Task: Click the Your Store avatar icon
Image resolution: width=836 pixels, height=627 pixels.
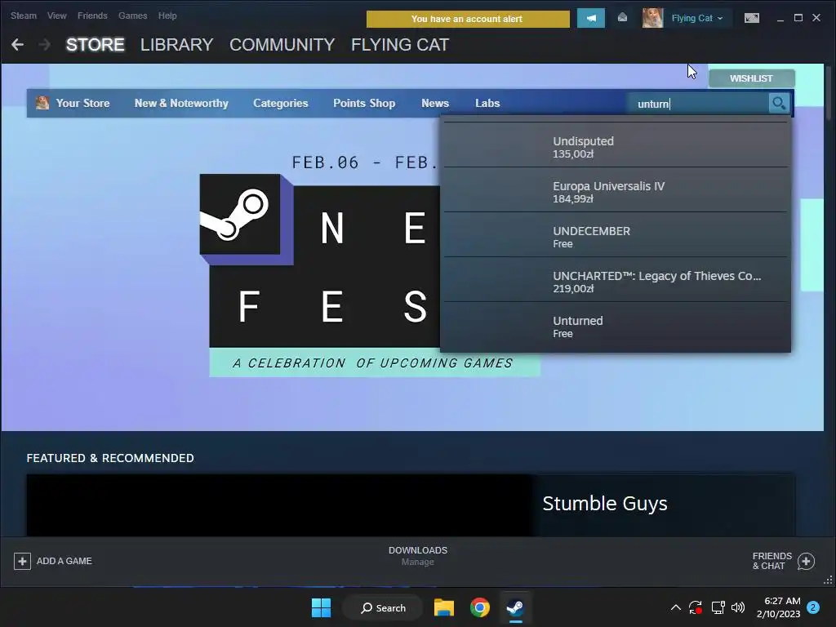Action: pos(42,103)
